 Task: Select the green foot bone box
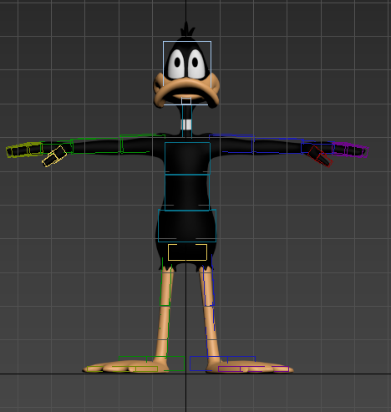[152, 364]
